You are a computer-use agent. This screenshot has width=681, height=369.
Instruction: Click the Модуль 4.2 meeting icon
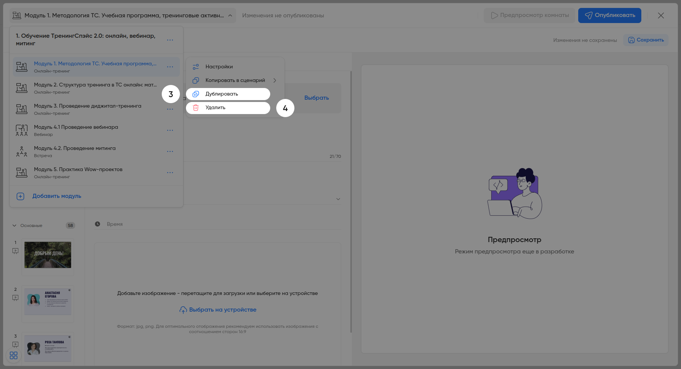pyautogui.click(x=22, y=151)
